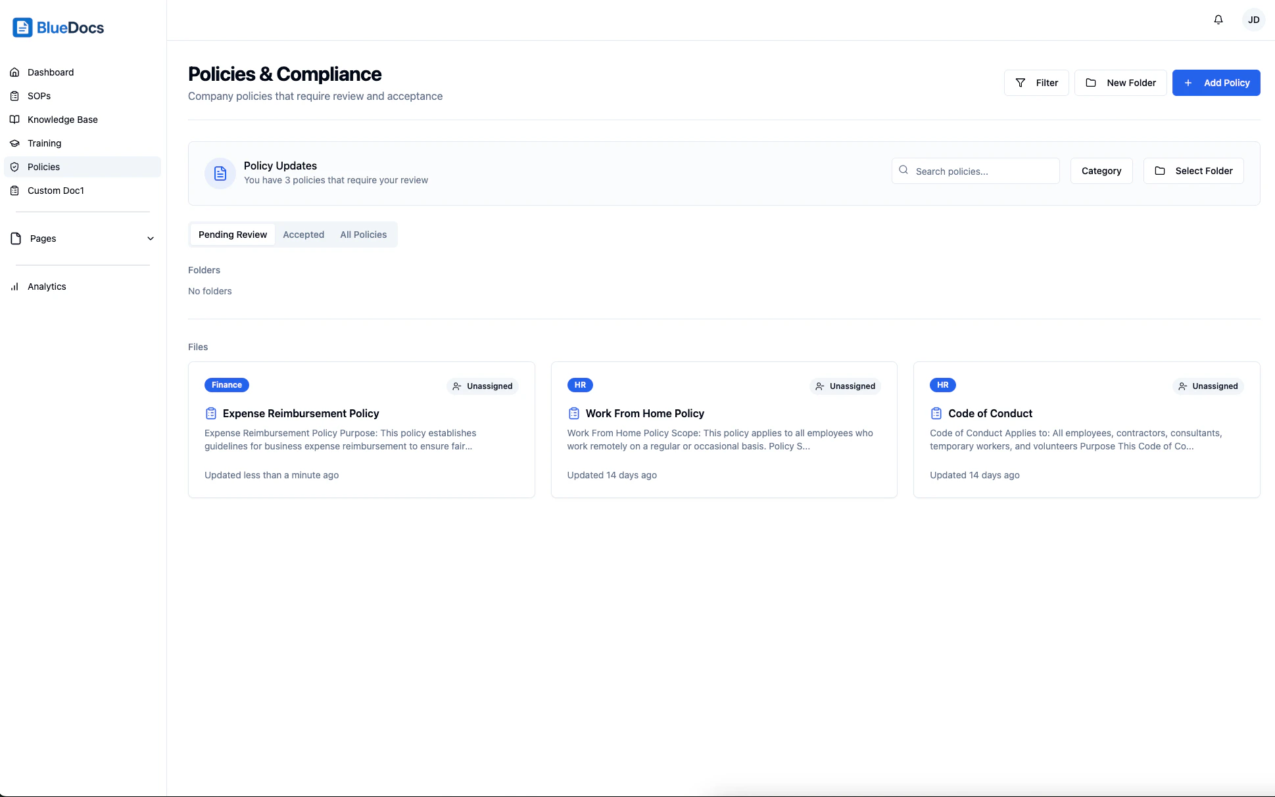Click the Knowledge Base book icon
The height and width of the screenshot is (797, 1275).
[15, 120]
